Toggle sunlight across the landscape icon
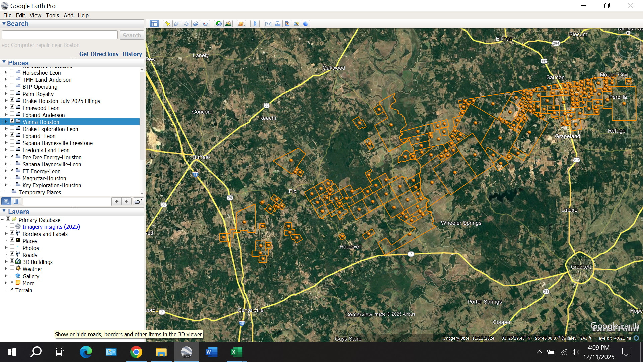Screen dimensions: 643x362 coord(228,24)
